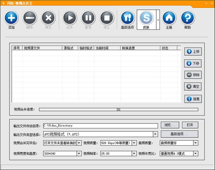Click the side panel 清空 button
Viewport: 215px width, 170px height.
point(193,86)
